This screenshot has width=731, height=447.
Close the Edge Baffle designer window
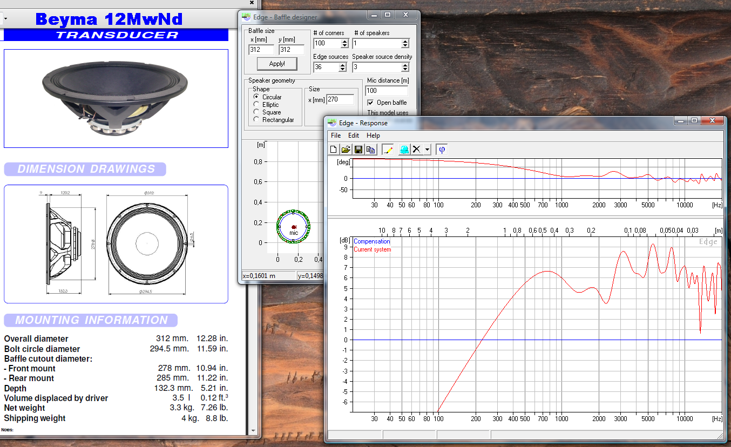pos(406,15)
